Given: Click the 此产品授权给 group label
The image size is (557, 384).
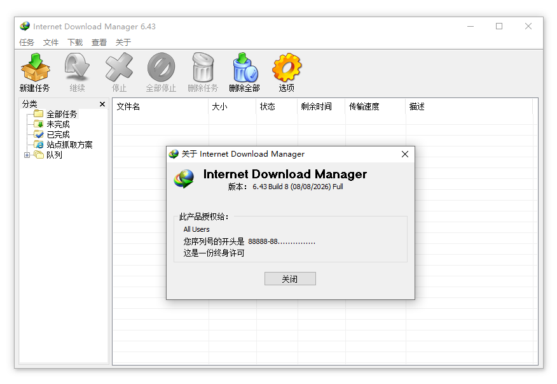Looking at the screenshot, I should click(x=204, y=217).
